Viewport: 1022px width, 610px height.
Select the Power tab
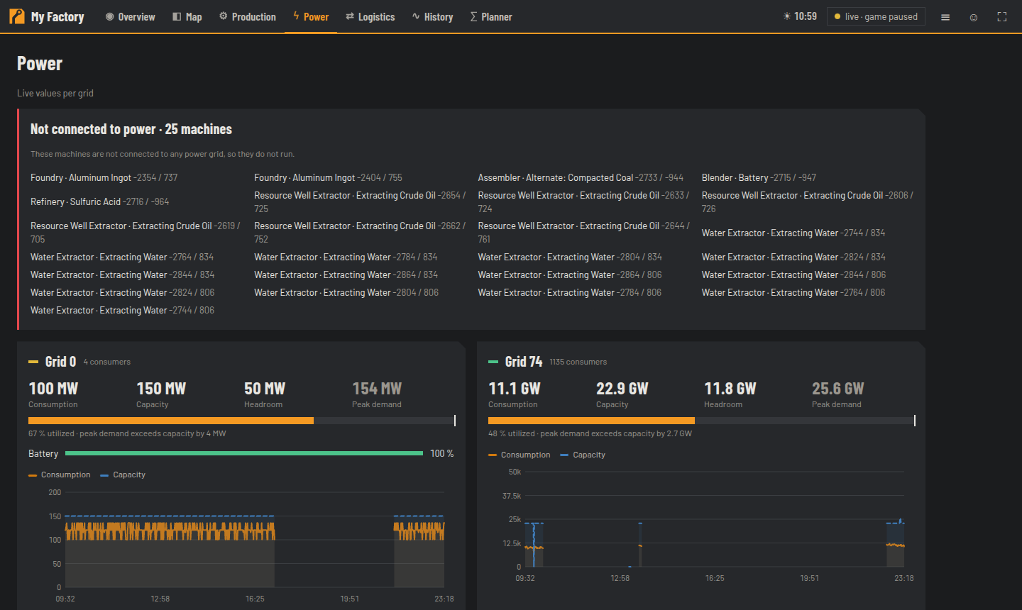coord(311,17)
